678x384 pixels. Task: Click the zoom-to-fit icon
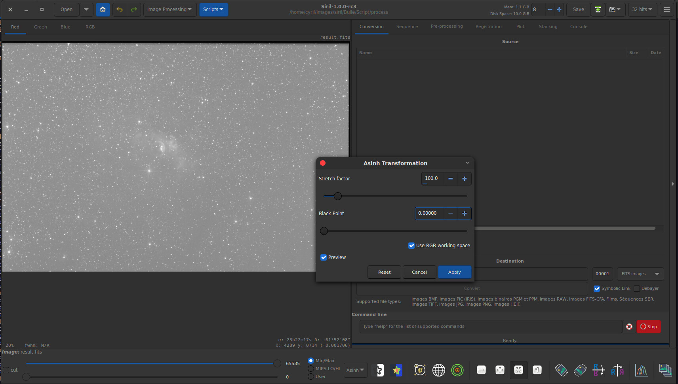[x=518, y=370]
